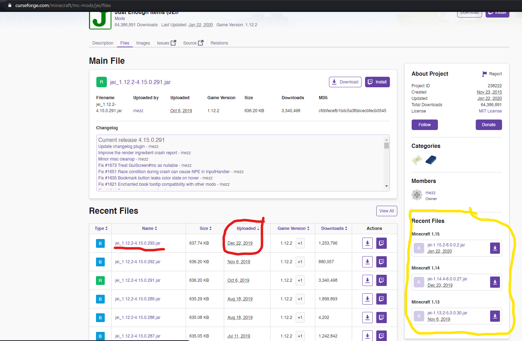Download jei_1.12.2-4.15.0.289.jar via arrow icon

368,299
